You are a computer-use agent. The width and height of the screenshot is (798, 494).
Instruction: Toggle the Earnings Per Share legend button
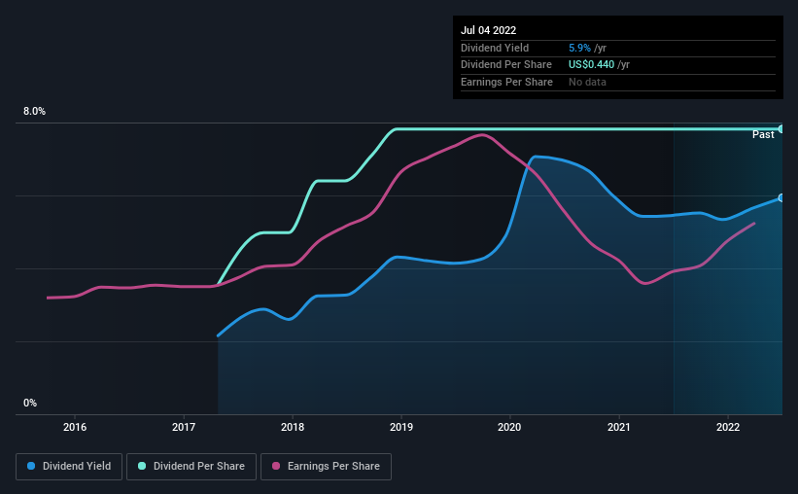[326, 467]
